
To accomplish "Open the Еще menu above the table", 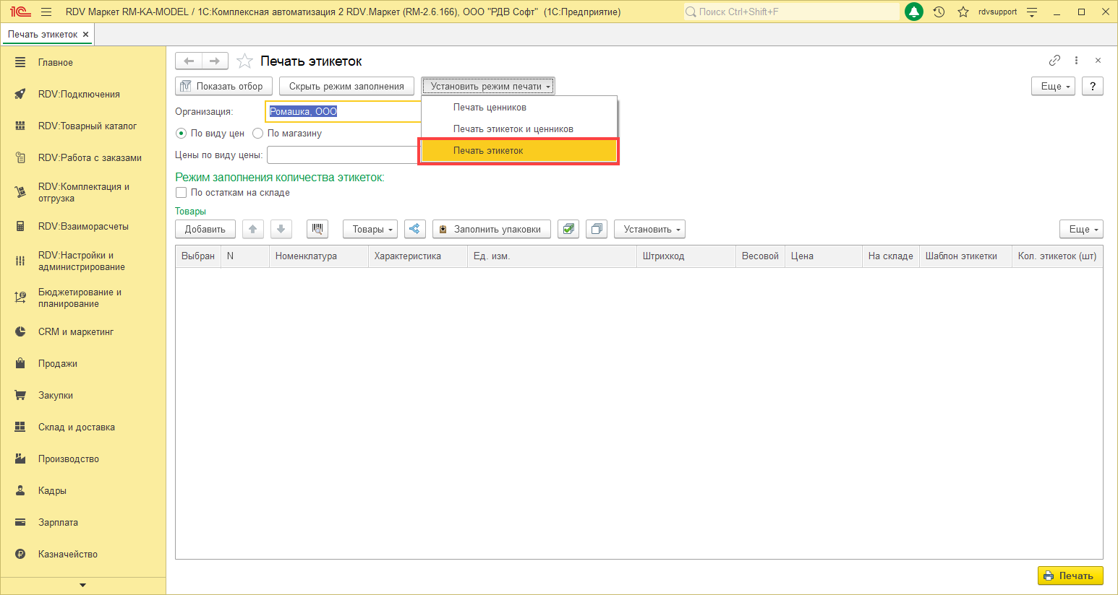I will click(x=1081, y=229).
